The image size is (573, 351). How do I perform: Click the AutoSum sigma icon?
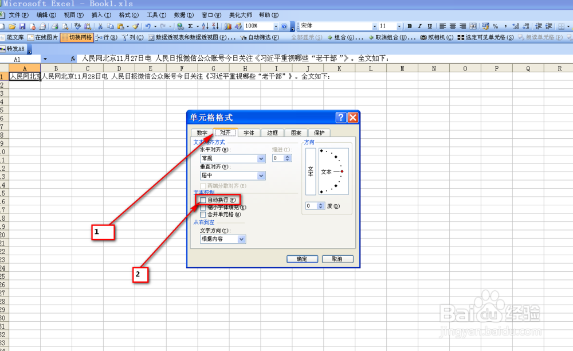point(190,26)
